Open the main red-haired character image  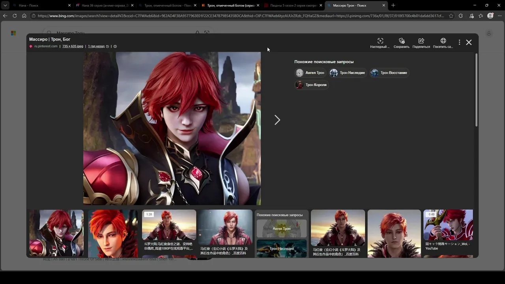(172, 128)
